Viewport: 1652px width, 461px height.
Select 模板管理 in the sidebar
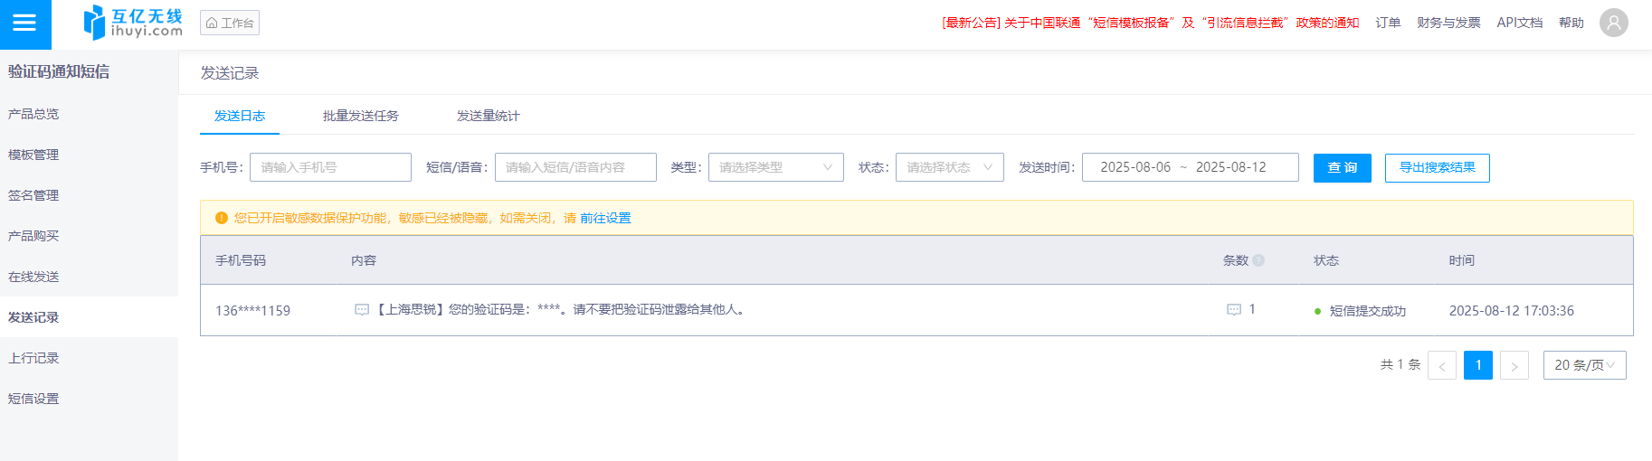[x=33, y=155]
